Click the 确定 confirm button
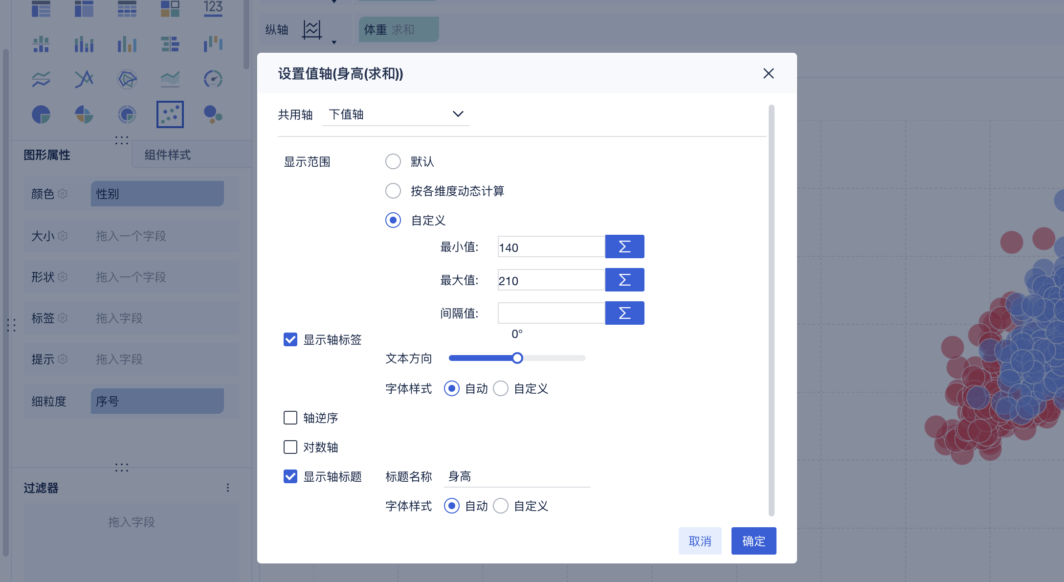Screen dimensions: 1064x582 [x=754, y=541]
